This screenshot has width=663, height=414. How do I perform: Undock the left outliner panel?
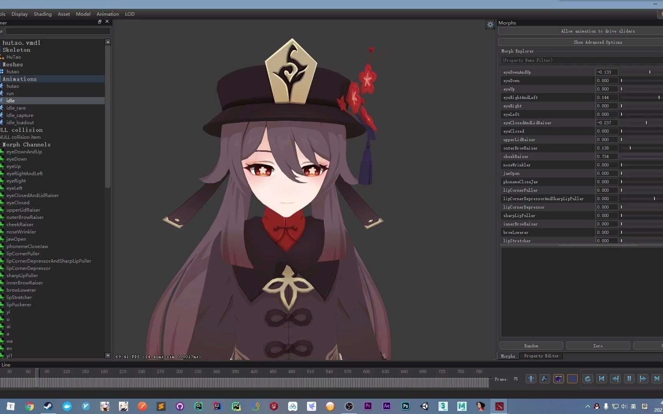(100, 22)
